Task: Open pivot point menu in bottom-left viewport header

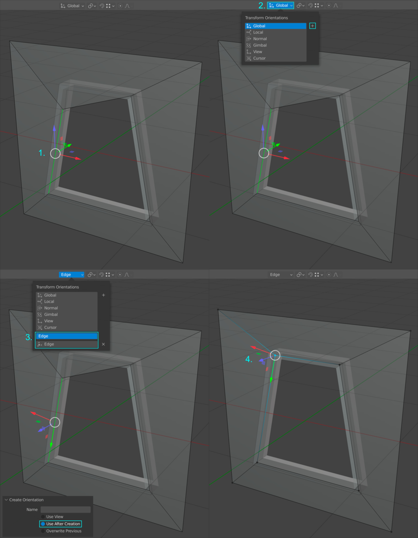Action: click(x=91, y=275)
